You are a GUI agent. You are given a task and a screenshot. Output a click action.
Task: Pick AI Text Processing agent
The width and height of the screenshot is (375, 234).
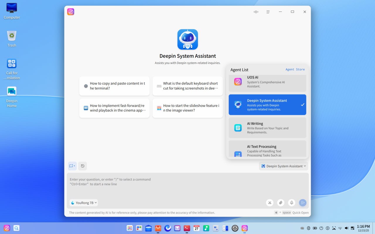tap(267, 149)
